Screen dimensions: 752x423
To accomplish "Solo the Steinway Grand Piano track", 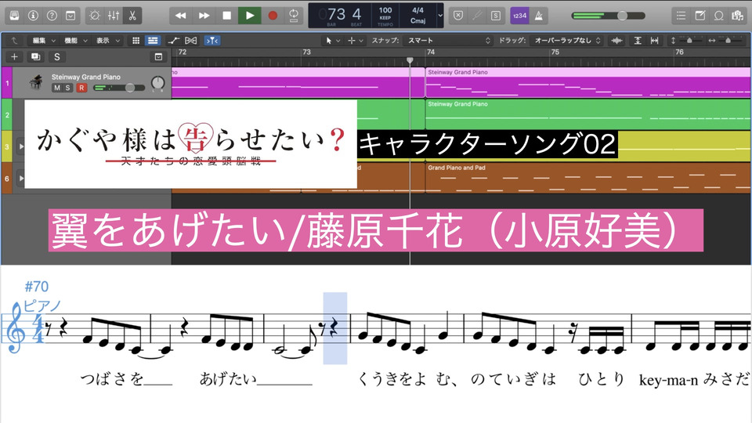I will coord(68,88).
